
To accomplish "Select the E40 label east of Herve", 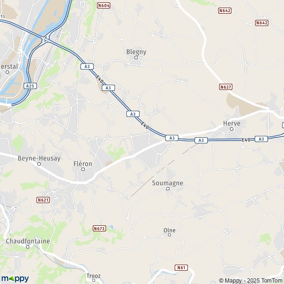I will (246, 140).
